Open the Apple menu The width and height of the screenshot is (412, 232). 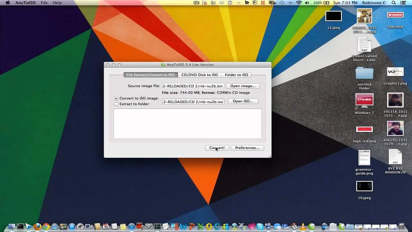point(8,3)
